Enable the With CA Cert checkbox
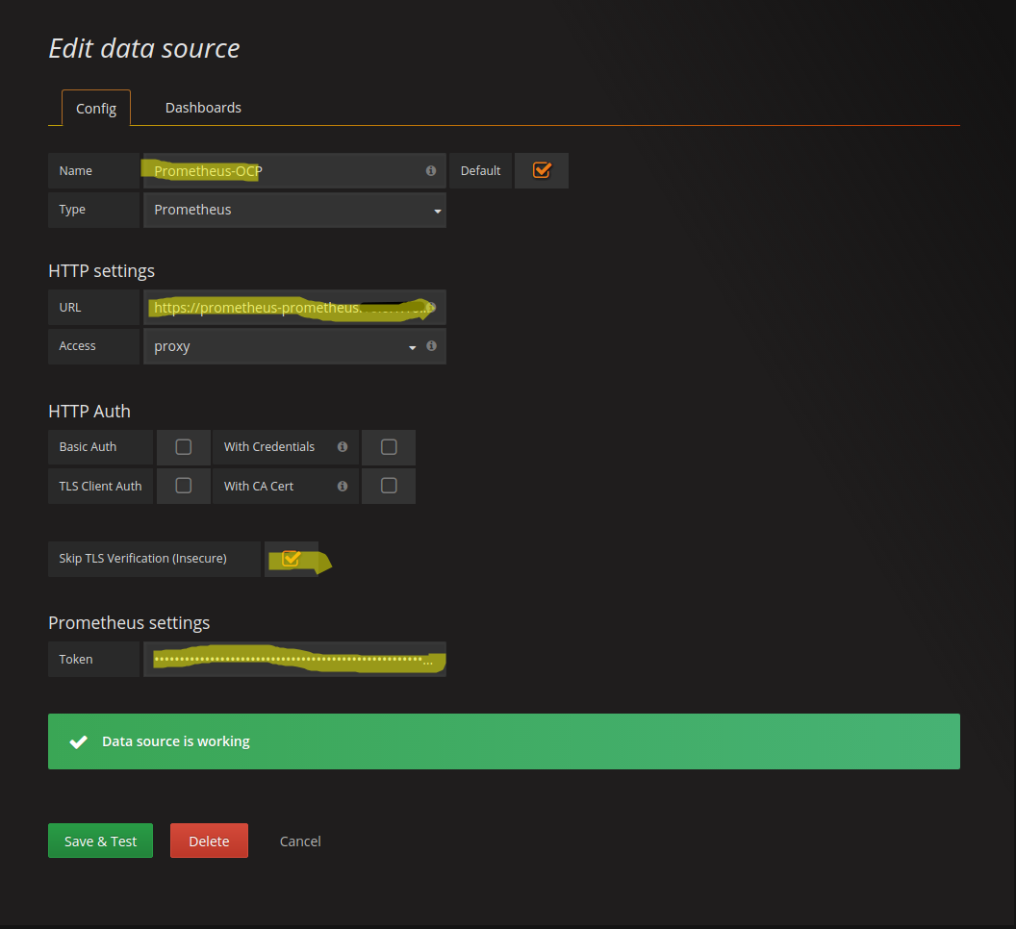The width and height of the screenshot is (1016, 929). [389, 486]
